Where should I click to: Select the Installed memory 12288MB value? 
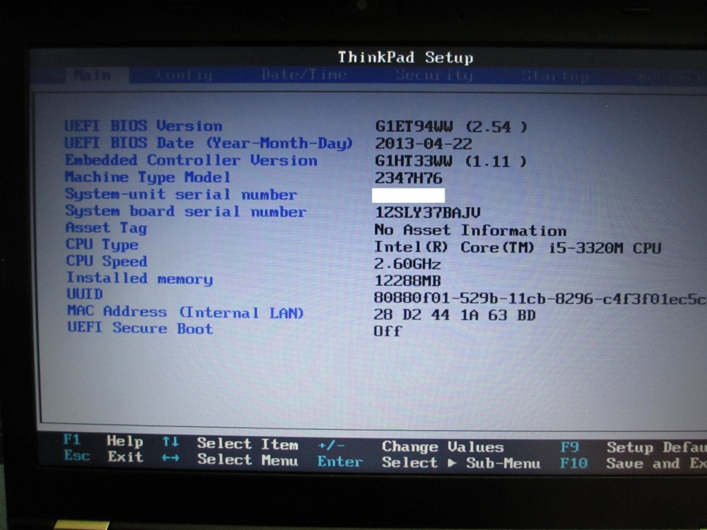407,281
